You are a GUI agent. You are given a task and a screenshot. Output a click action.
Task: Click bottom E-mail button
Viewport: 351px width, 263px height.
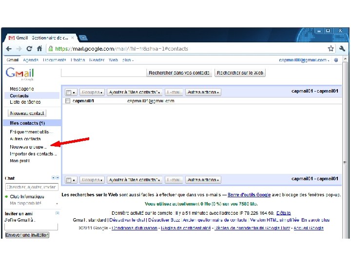tap(174, 180)
